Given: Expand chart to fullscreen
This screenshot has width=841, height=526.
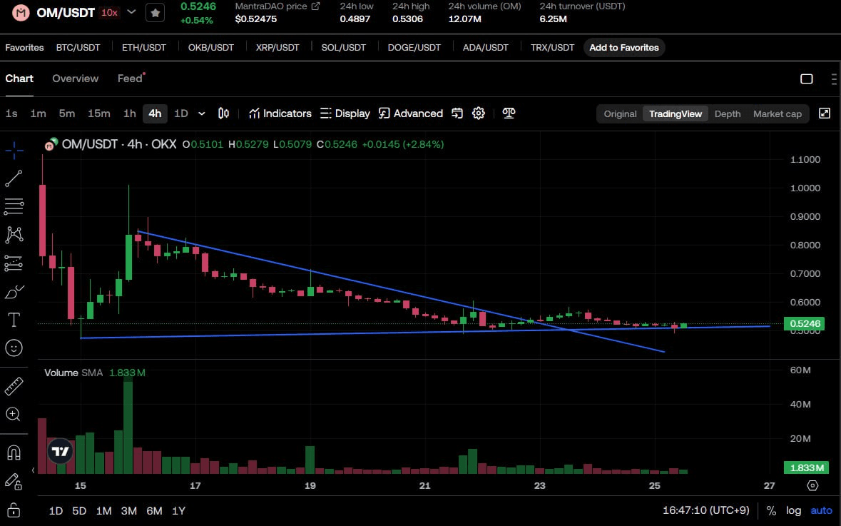Looking at the screenshot, I should (x=825, y=113).
